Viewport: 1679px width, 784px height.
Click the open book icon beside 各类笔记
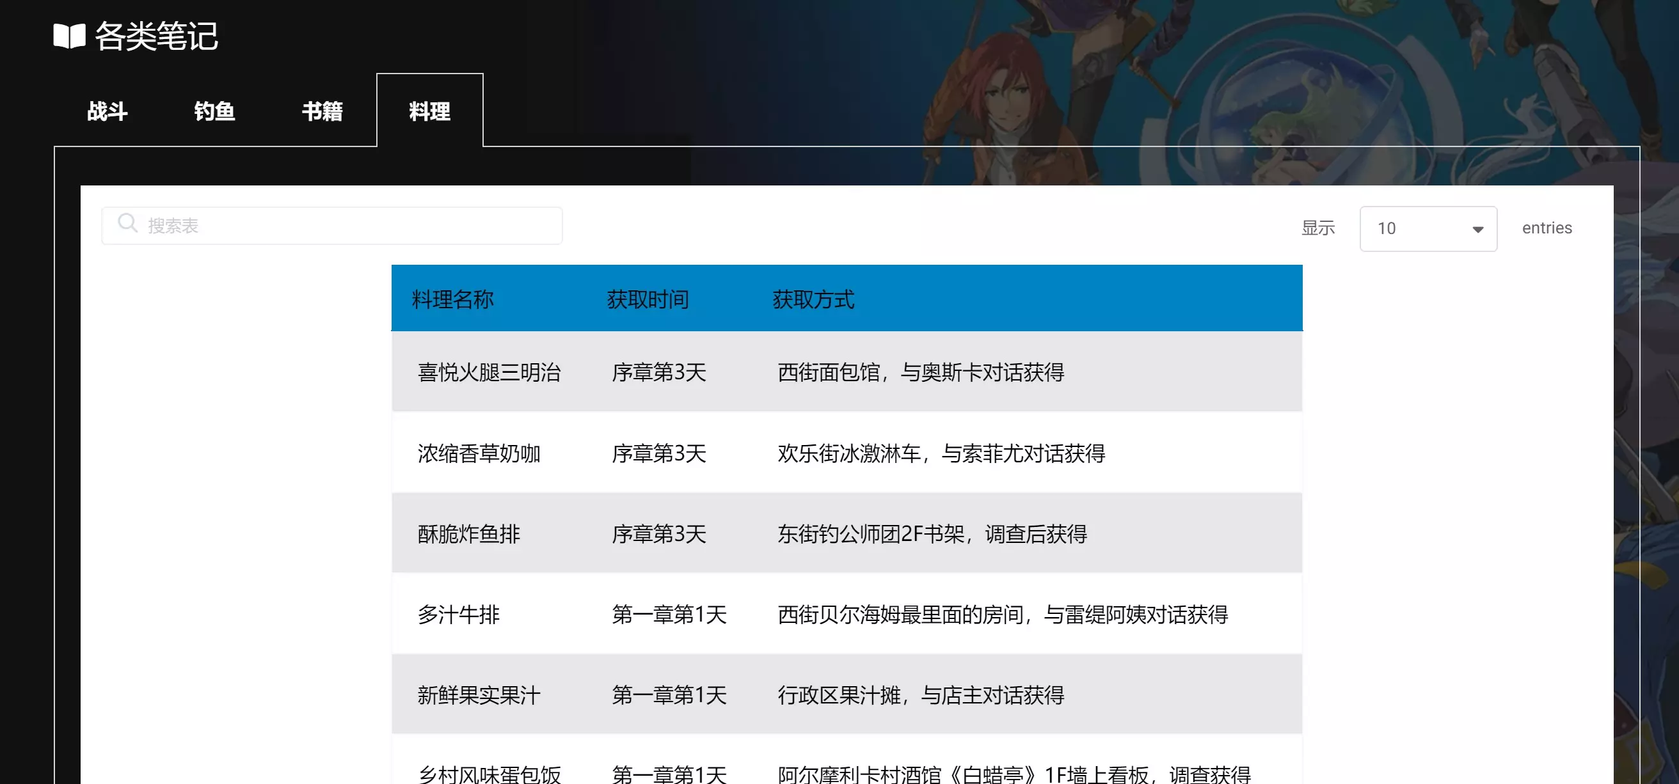click(69, 36)
